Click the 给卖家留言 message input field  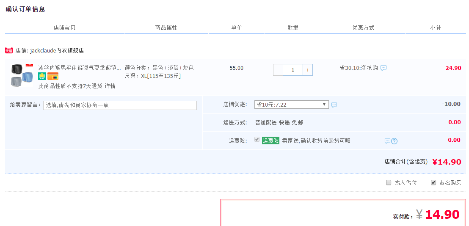click(120, 105)
